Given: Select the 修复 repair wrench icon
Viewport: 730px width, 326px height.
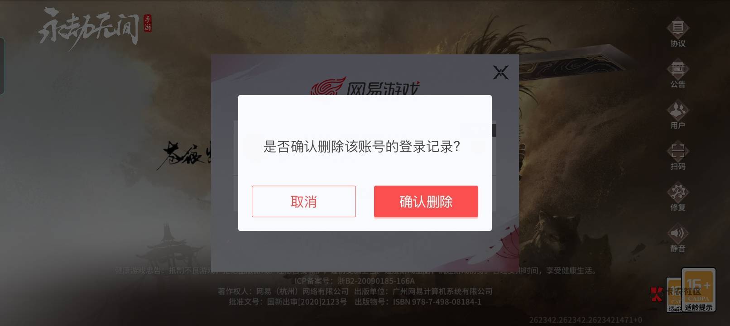Looking at the screenshot, I should pos(678,197).
